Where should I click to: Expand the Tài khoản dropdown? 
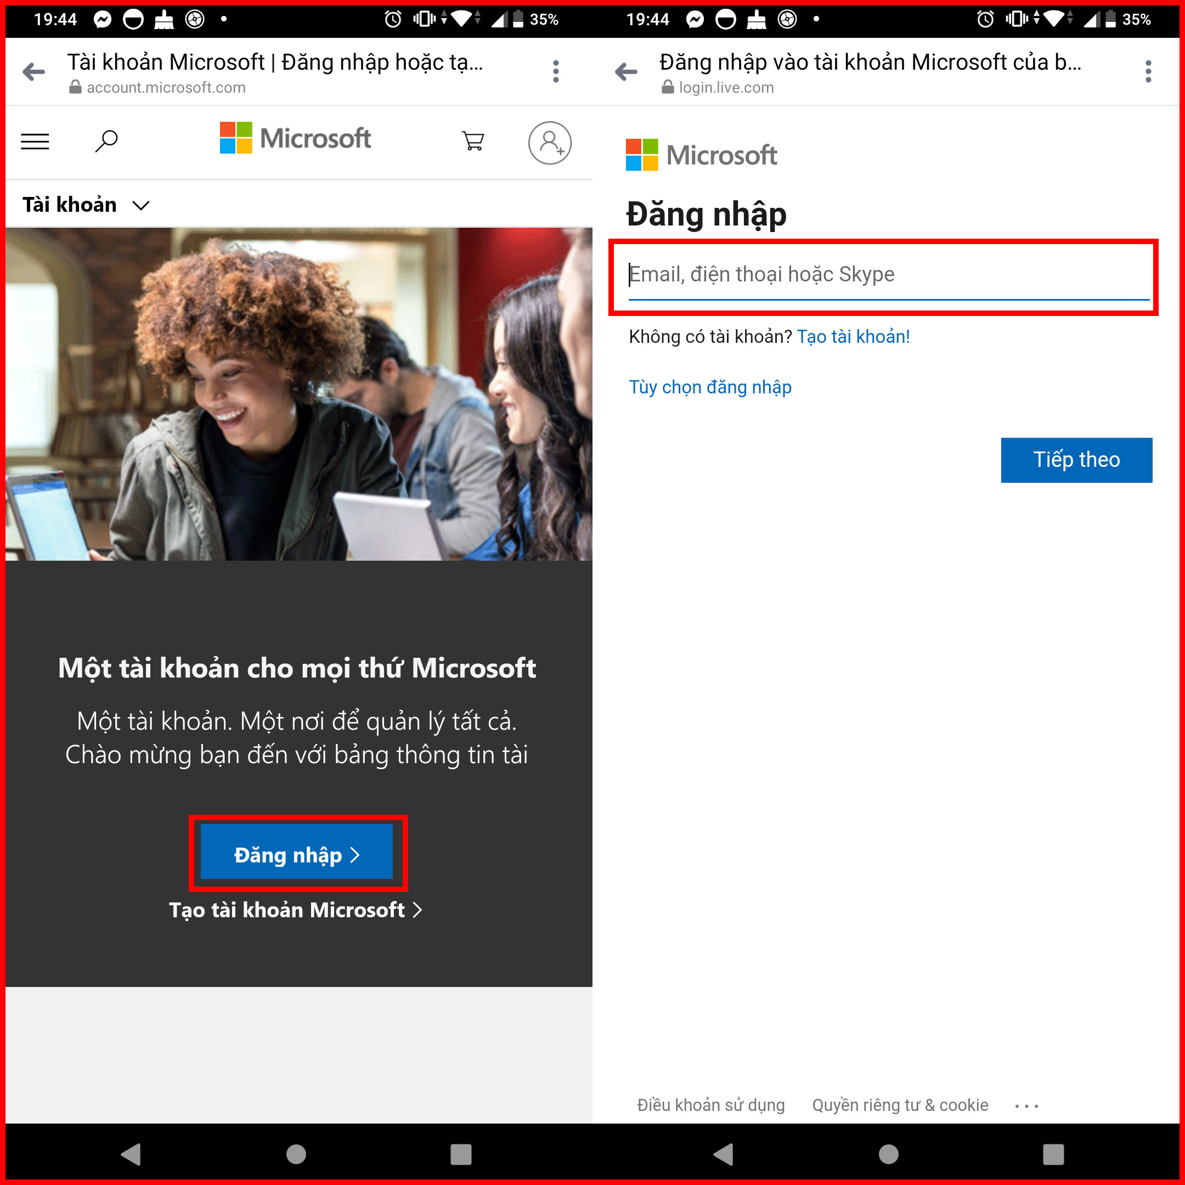86,204
